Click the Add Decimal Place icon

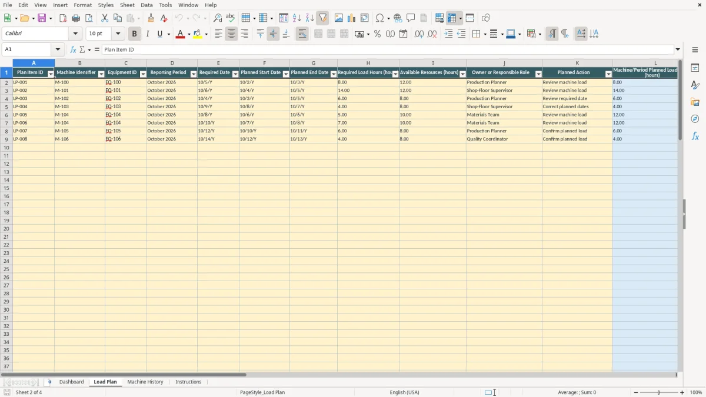click(x=419, y=34)
